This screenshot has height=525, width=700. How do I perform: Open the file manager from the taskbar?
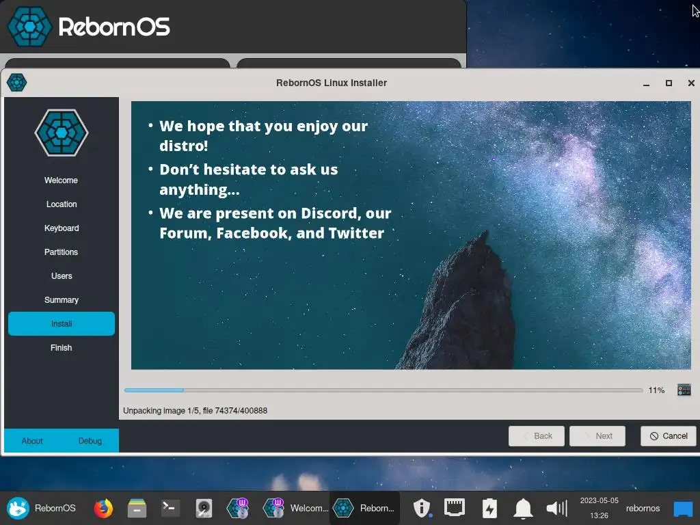coord(137,508)
